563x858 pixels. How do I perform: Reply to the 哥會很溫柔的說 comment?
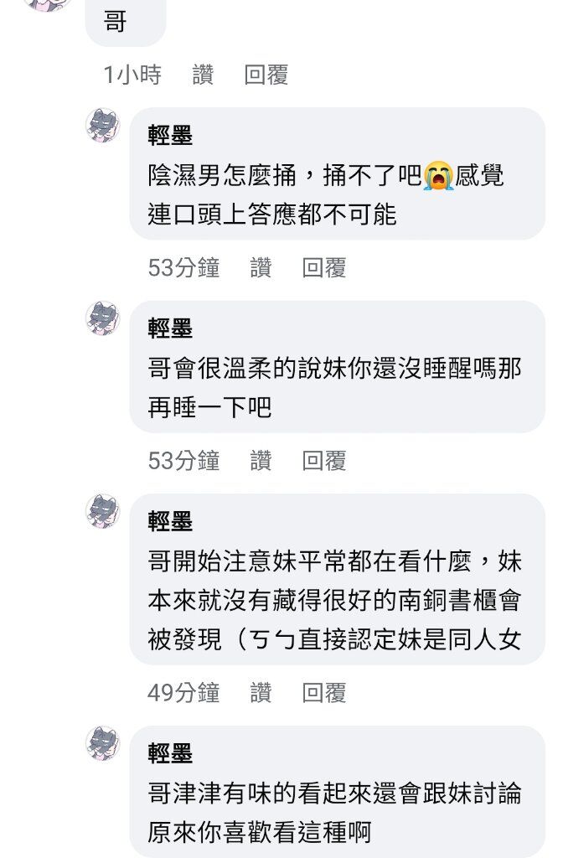(324, 461)
